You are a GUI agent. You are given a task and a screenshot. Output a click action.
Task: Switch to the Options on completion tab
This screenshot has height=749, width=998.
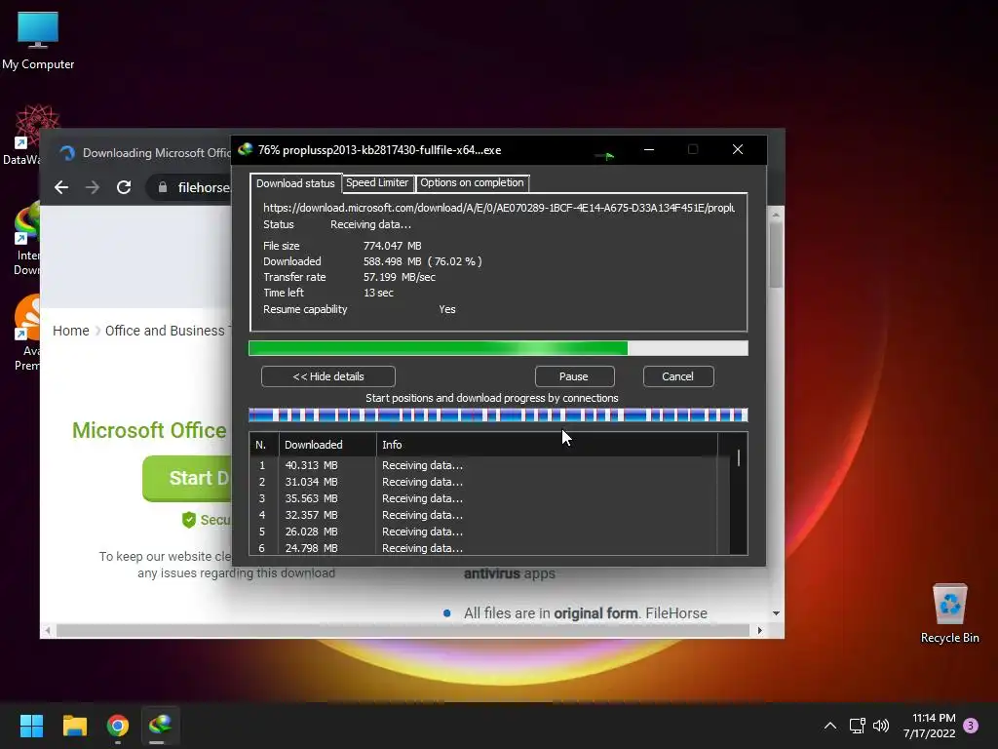pos(472,182)
